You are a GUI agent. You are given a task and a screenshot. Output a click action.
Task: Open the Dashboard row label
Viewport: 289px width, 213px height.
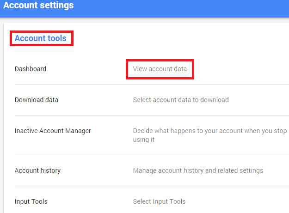pyautogui.click(x=31, y=69)
